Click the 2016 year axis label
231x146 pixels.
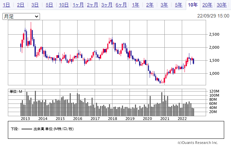tap(78, 119)
